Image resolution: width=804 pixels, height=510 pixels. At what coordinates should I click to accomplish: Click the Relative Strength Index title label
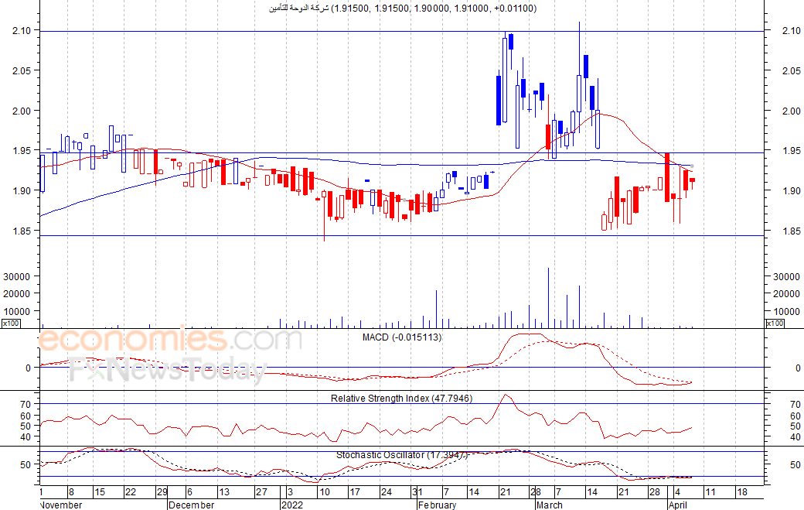click(x=401, y=398)
